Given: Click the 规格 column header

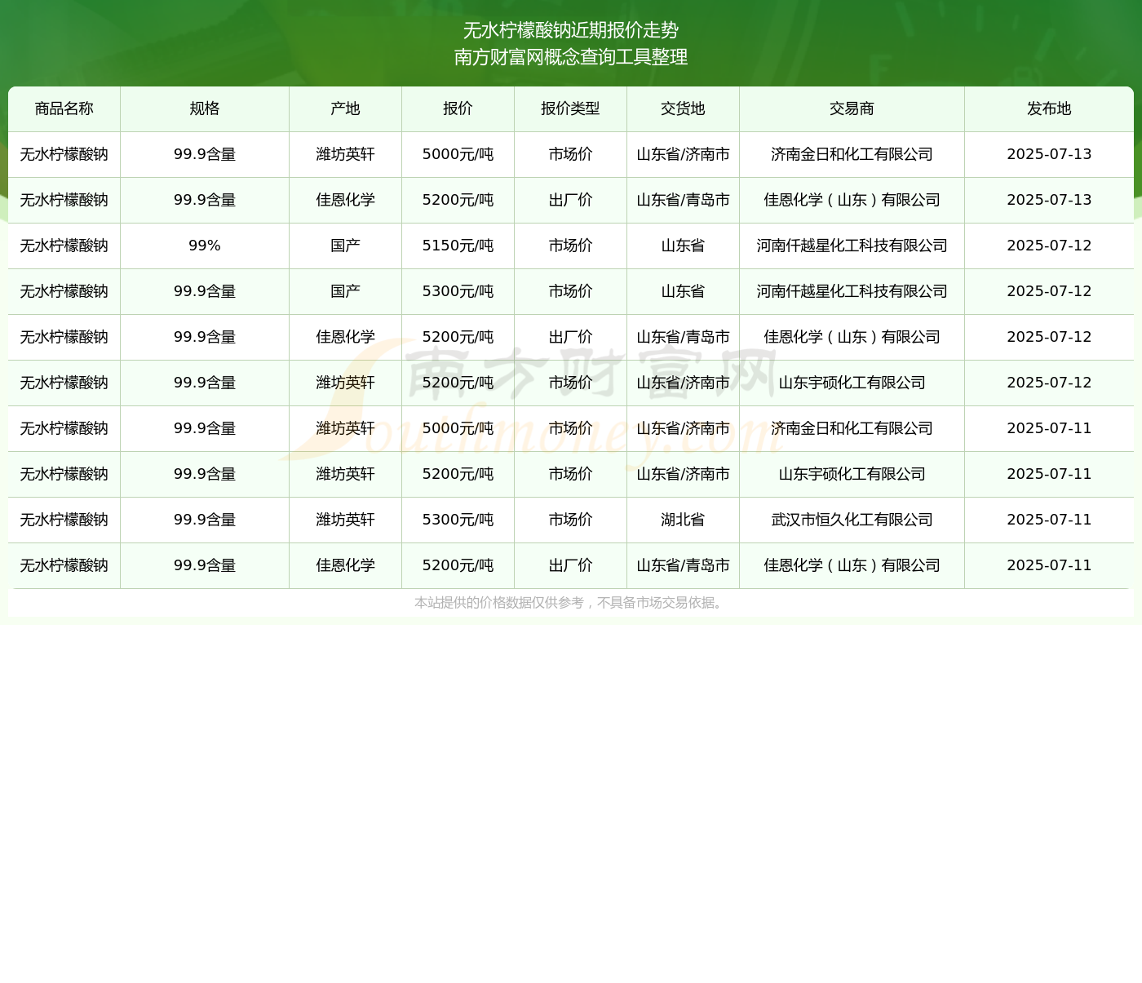Looking at the screenshot, I should point(205,108).
